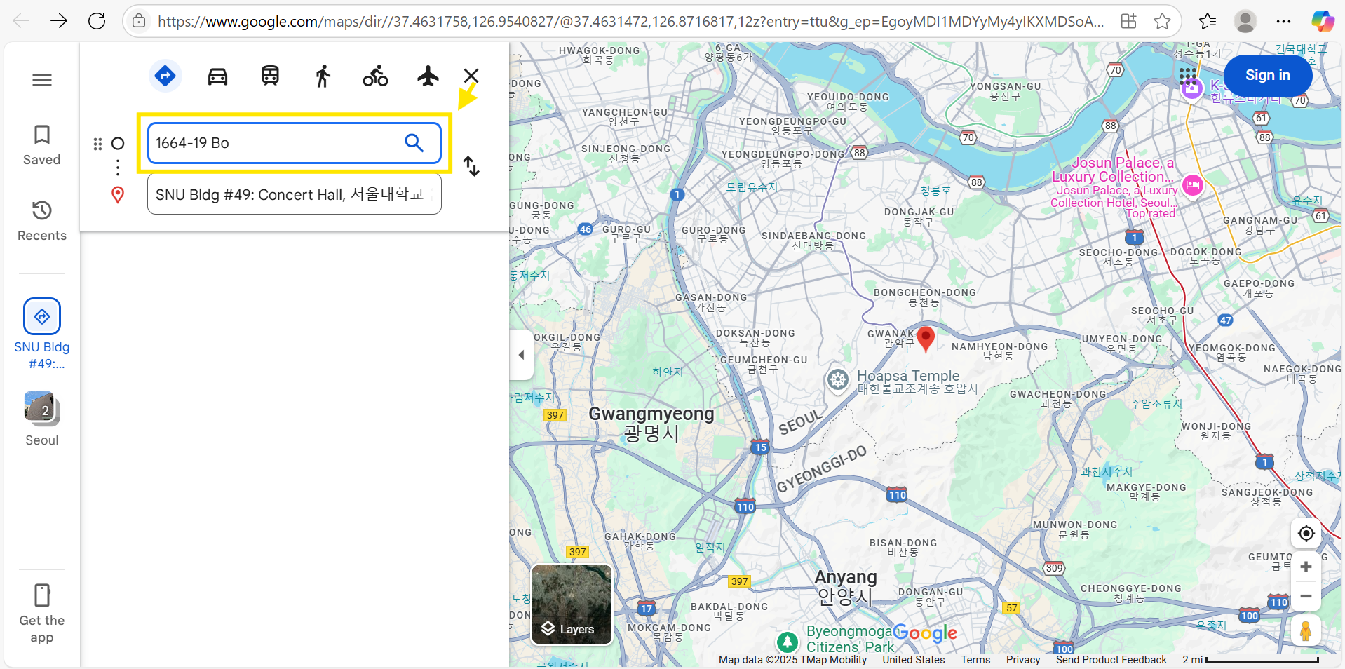
Task: Choose the Cycling travel mode
Action: pyautogui.click(x=375, y=76)
